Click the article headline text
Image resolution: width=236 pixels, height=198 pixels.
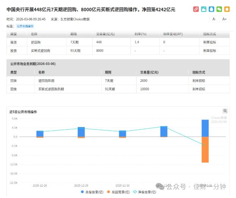click(91, 9)
